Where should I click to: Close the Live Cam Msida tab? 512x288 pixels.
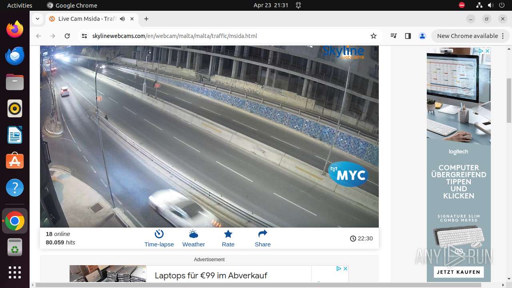[x=132, y=19]
